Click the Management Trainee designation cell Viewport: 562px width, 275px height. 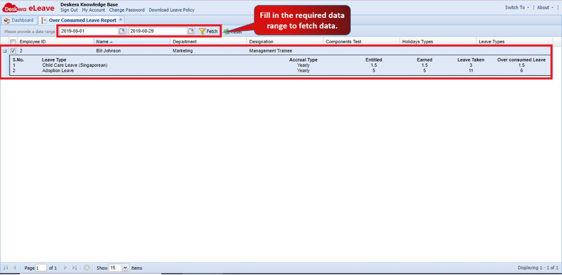click(271, 51)
